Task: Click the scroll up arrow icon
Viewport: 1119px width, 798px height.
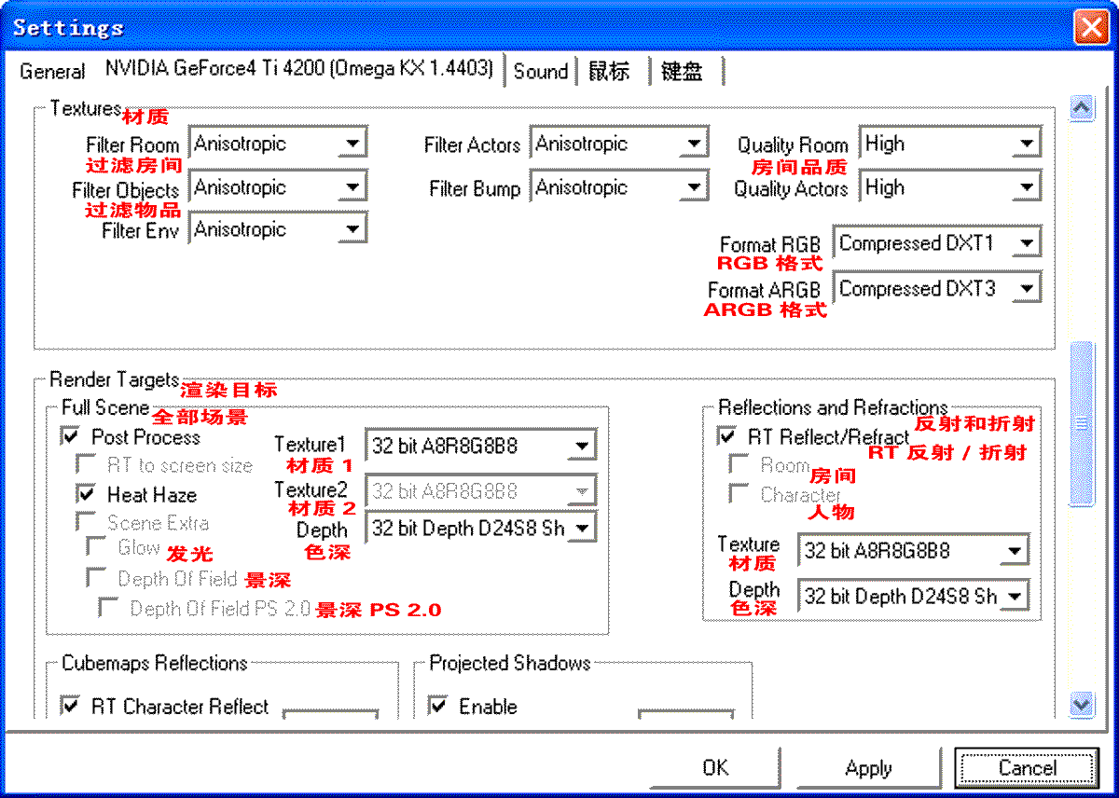Action: tap(1081, 108)
